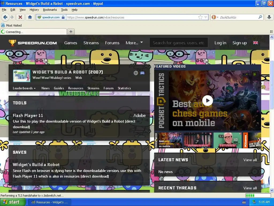Open the game's Discord icon
The image size is (274, 206).
142,73
